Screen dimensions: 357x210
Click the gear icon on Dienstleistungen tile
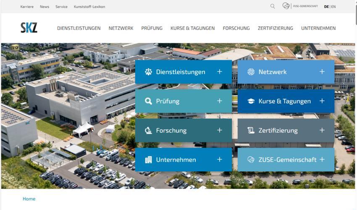[148, 72]
